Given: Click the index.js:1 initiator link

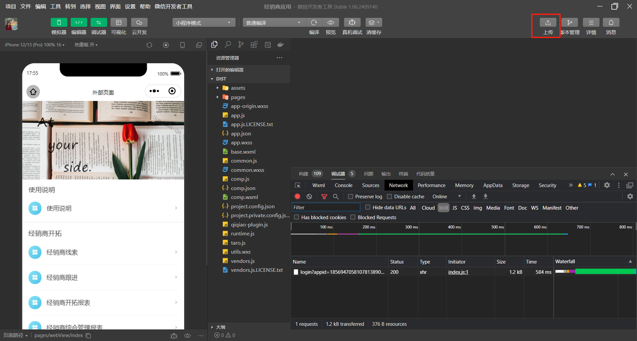Looking at the screenshot, I should point(458,272).
